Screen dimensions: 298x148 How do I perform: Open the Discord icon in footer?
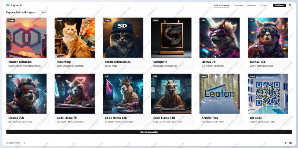tap(291, 143)
